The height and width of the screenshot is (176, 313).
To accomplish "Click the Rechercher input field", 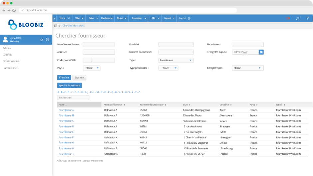I will pos(73,98).
